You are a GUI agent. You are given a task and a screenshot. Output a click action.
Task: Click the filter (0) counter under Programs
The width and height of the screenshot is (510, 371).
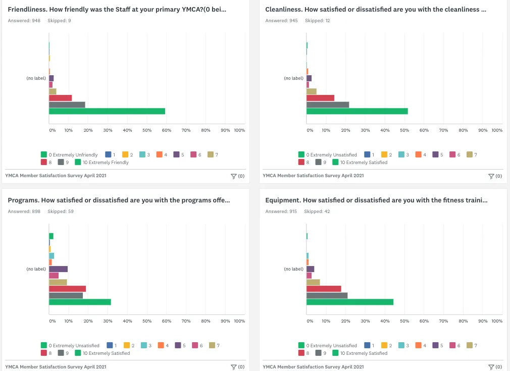point(240,367)
